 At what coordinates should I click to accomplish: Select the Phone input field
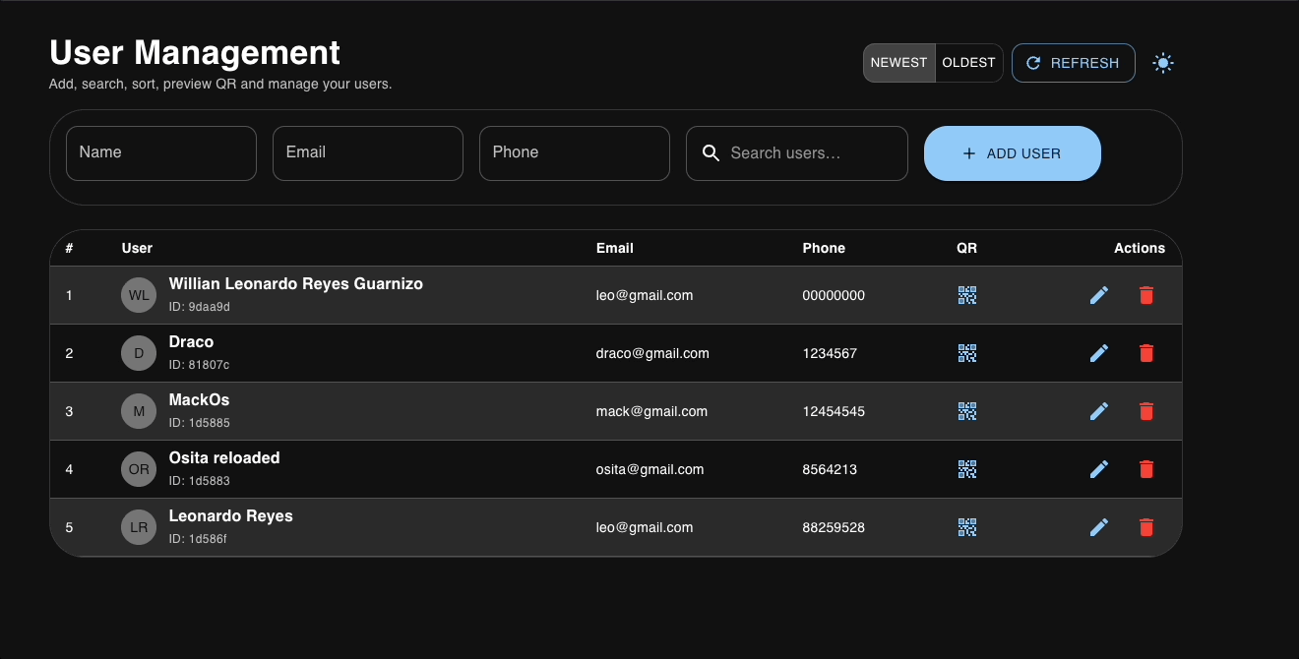tap(575, 153)
